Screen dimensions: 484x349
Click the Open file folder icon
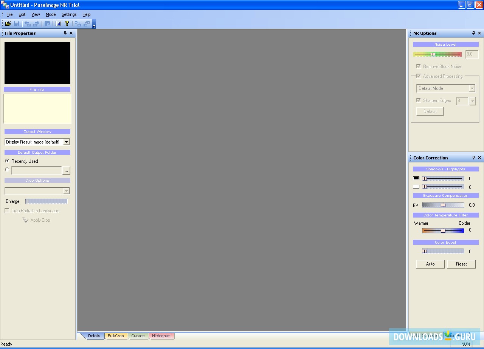(8, 23)
